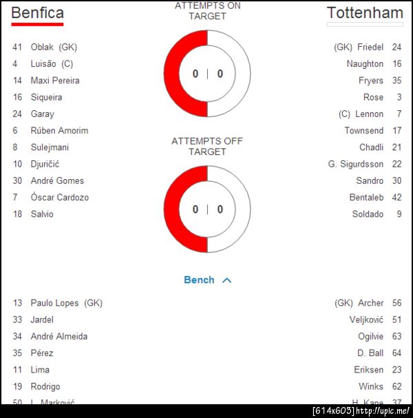Collapse the Bench chevron arrow
The height and width of the screenshot is (418, 413).
pyautogui.click(x=227, y=280)
